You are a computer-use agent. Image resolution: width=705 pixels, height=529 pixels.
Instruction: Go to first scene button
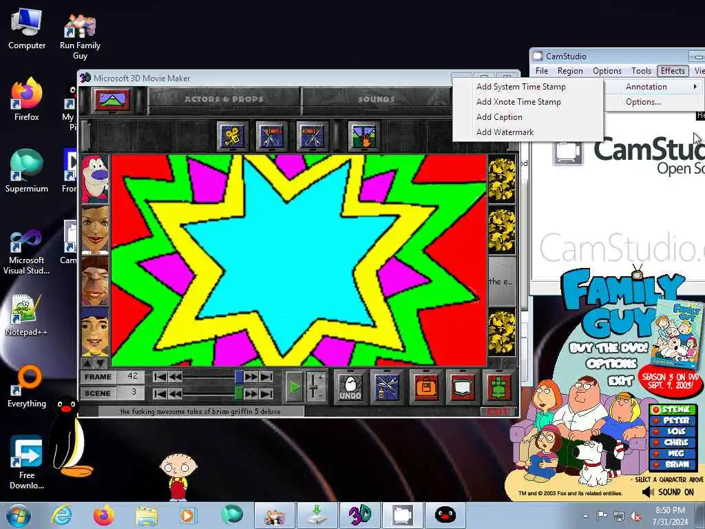click(x=160, y=394)
